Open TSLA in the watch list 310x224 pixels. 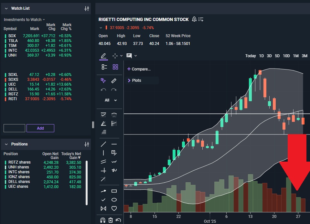click(38, 41)
